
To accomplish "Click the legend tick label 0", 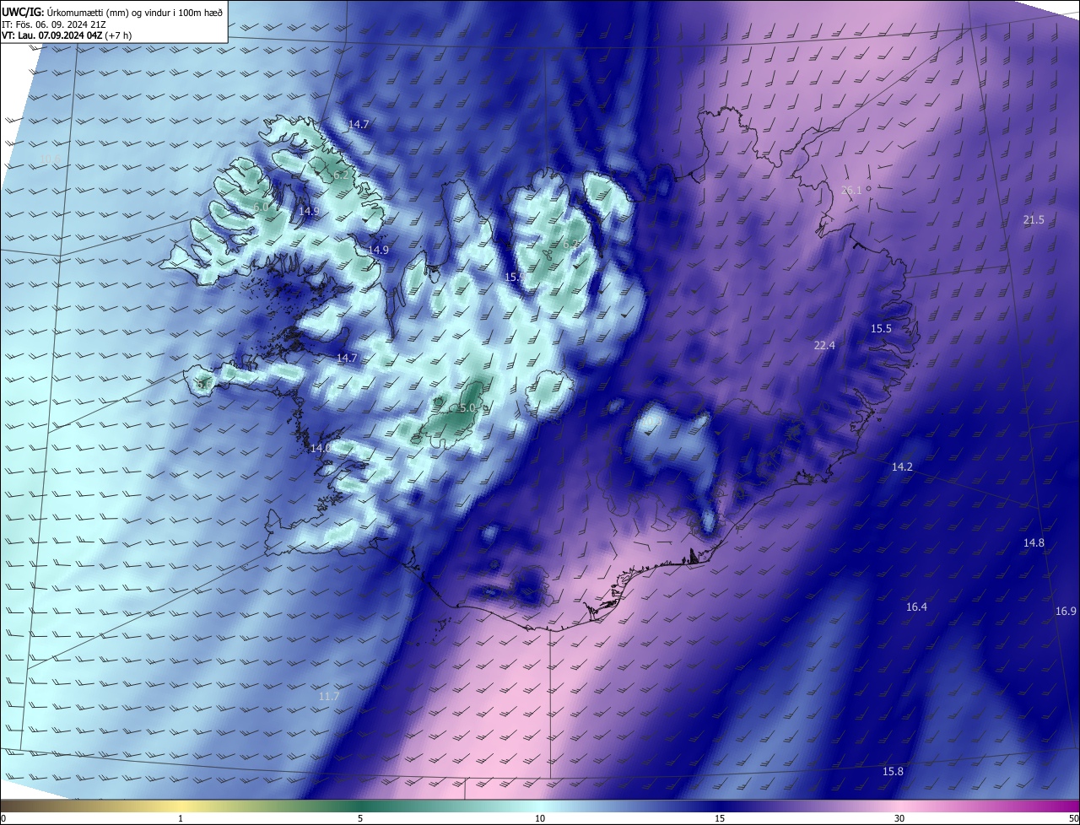I will coord(3,818).
